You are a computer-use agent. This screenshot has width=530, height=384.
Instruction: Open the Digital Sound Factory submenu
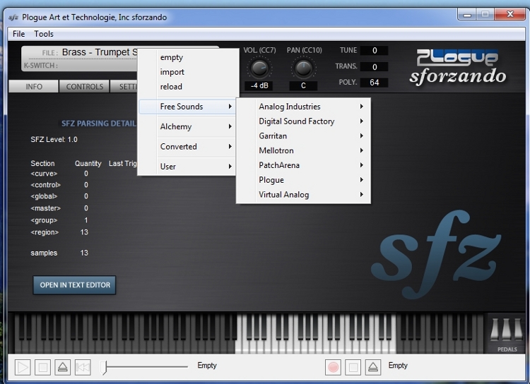[x=303, y=121]
